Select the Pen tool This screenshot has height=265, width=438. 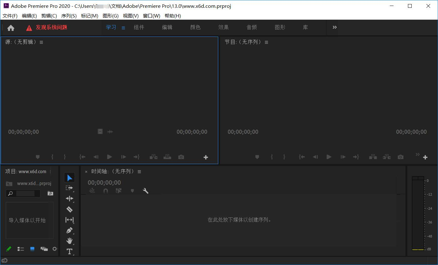(x=70, y=231)
